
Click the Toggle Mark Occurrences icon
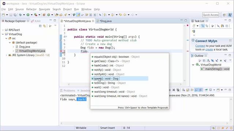coord(78,15)
